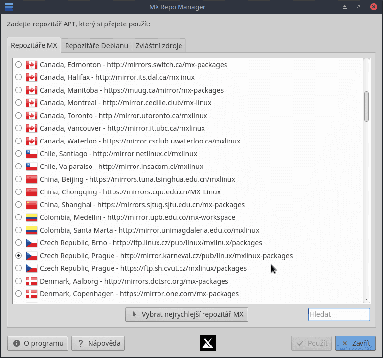
Task: Click the Canada flag beside Montreal mirror
Action: pyautogui.click(x=32, y=103)
